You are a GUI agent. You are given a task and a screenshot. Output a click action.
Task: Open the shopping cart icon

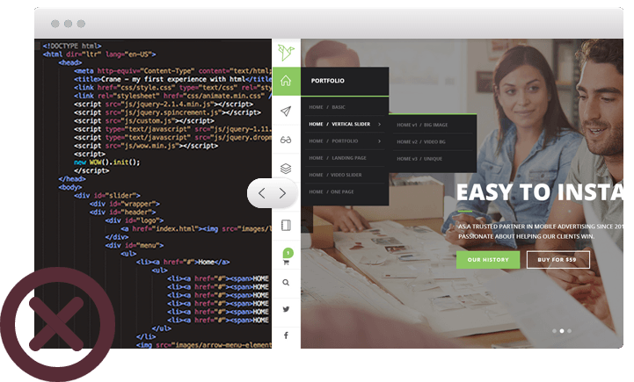coord(286,263)
